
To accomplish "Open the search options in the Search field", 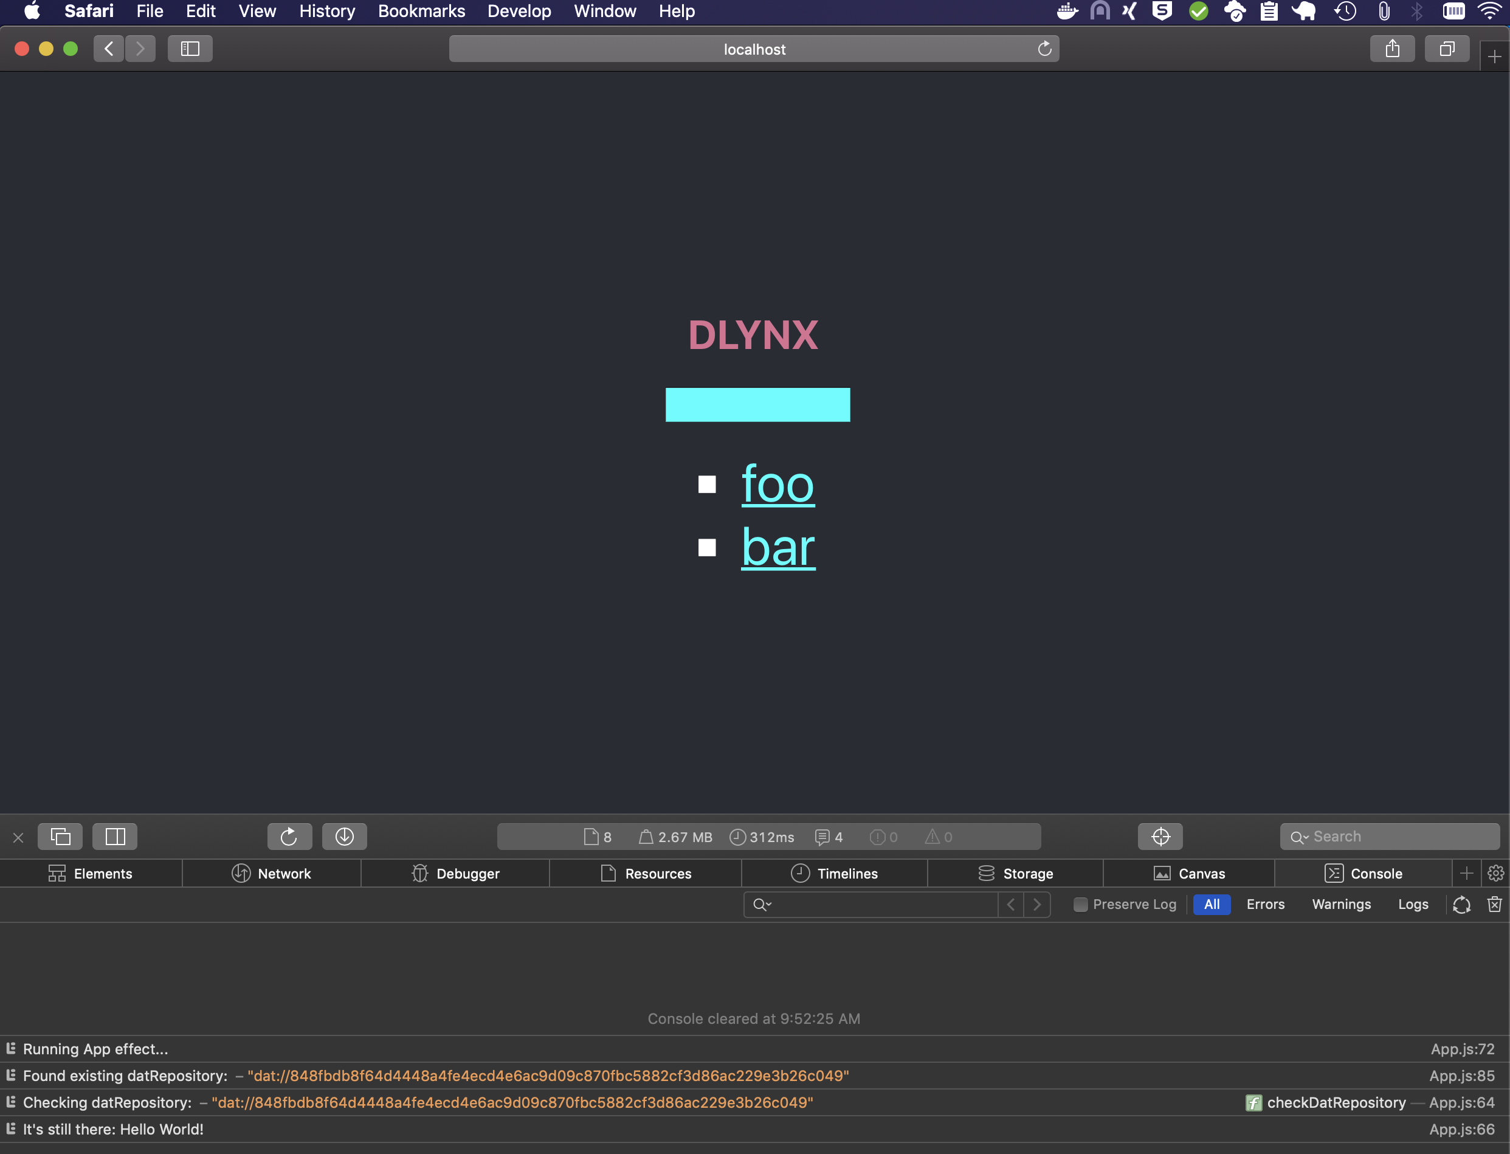I will point(1298,836).
